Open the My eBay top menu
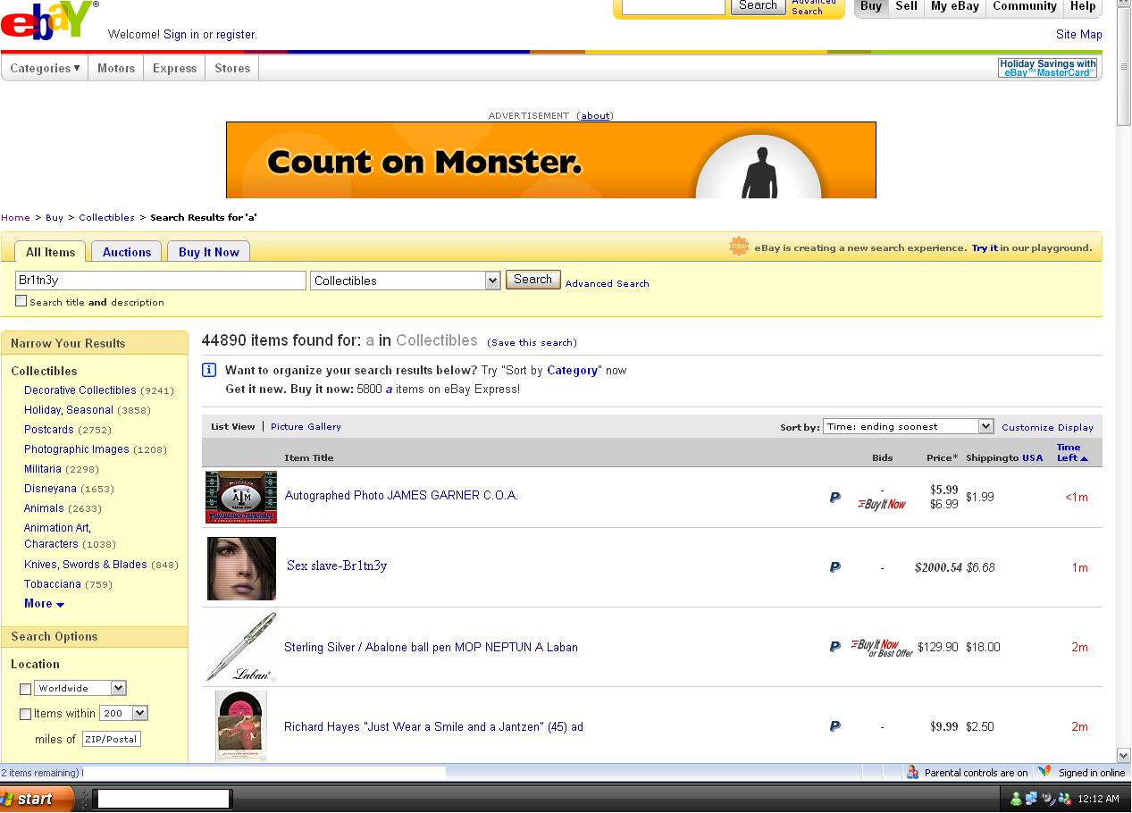Image resolution: width=1132 pixels, height=813 pixels. [x=954, y=6]
